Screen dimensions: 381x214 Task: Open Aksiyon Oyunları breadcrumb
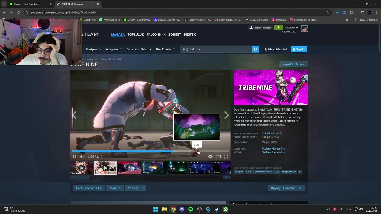tap(96, 59)
